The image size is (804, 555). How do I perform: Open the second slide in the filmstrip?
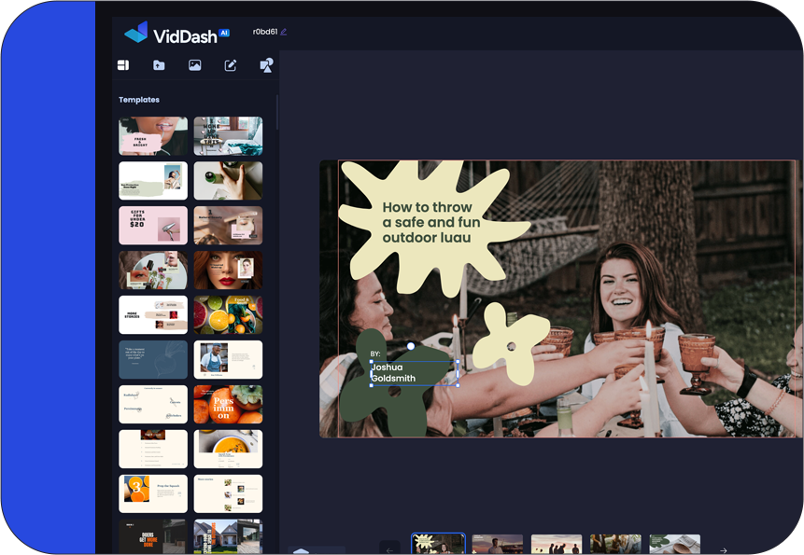498,544
